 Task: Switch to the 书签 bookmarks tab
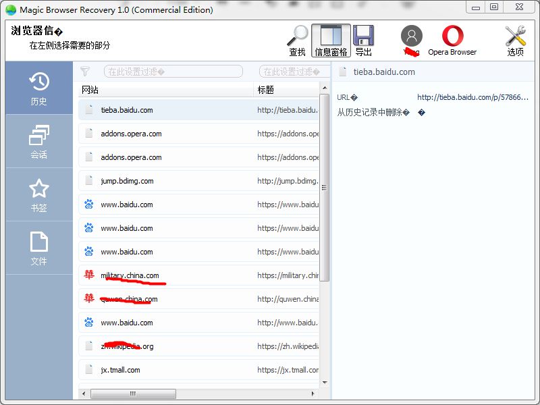[x=39, y=195]
